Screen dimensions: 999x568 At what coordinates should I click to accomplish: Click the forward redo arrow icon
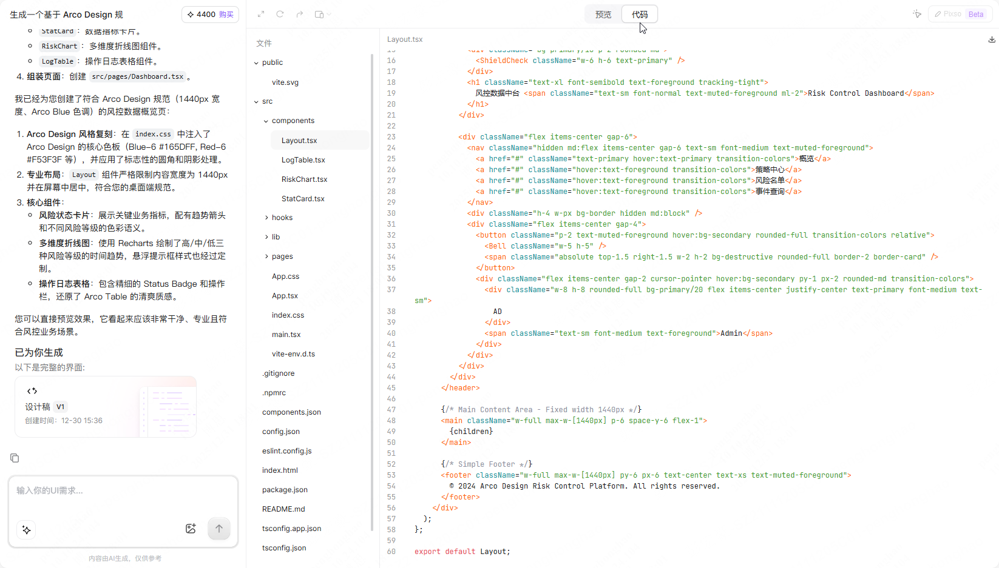point(299,14)
